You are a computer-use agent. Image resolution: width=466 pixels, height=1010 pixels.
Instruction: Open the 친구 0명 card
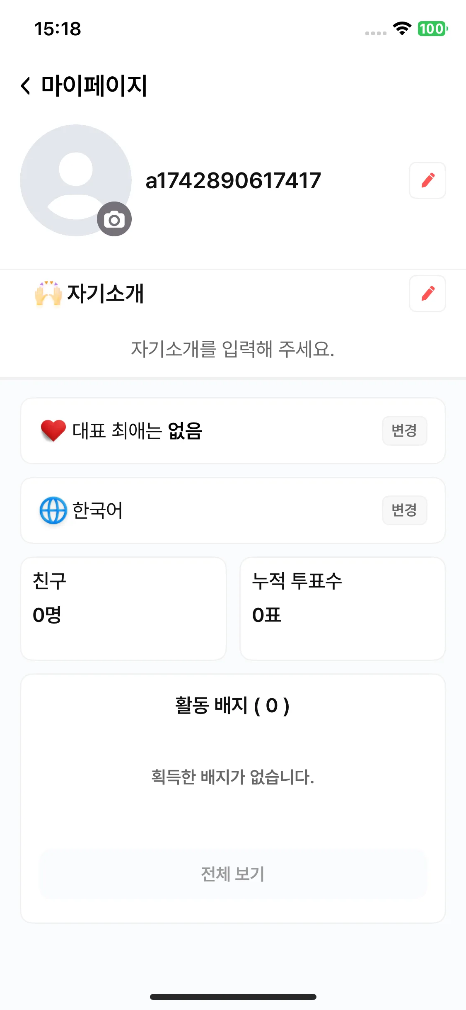click(x=123, y=609)
